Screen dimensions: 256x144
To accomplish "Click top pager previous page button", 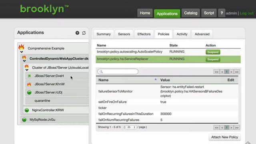I will (x=222, y=72).
